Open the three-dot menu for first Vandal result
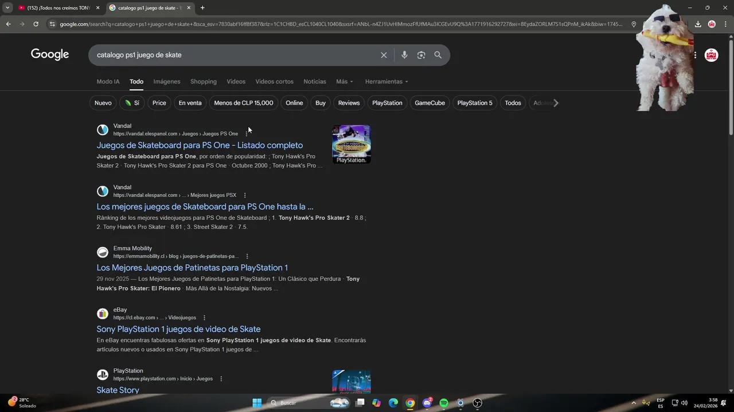 tap(247, 134)
